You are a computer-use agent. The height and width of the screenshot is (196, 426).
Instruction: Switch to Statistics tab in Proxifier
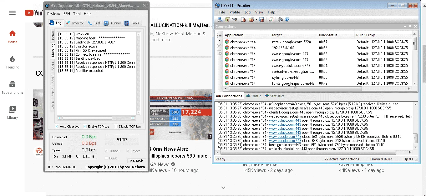pyautogui.click(x=275, y=96)
